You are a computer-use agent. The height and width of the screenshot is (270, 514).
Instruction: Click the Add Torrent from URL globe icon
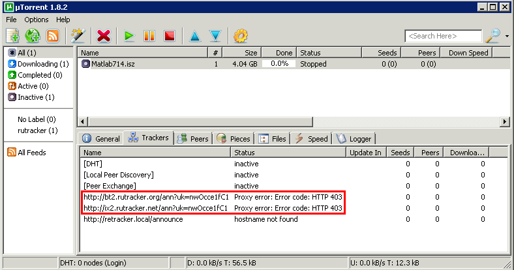[33, 36]
